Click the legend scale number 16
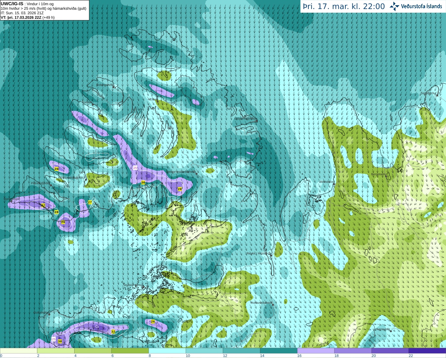The width and height of the screenshot is (446, 358). [x=299, y=356]
